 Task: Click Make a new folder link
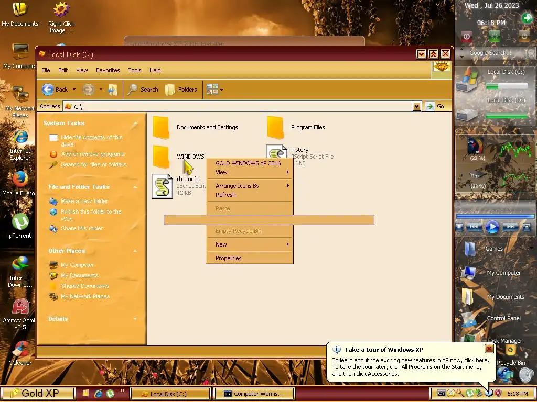point(84,202)
